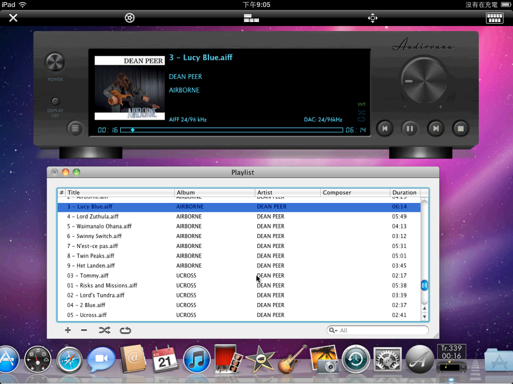Open iCal from the Dock
This screenshot has width=513, height=384.
164,359
